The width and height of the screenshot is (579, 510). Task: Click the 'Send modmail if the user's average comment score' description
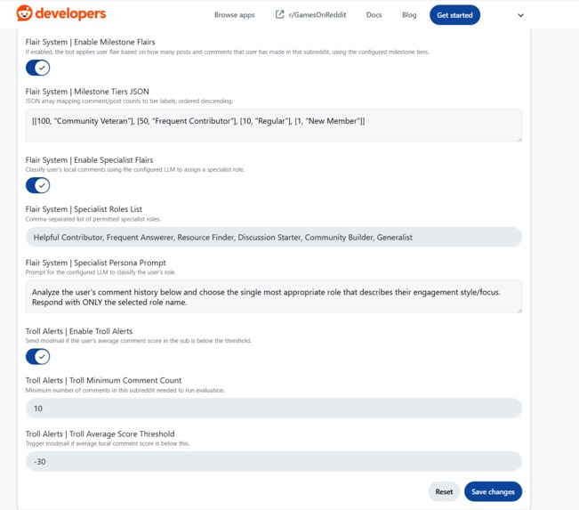pyautogui.click(x=139, y=341)
